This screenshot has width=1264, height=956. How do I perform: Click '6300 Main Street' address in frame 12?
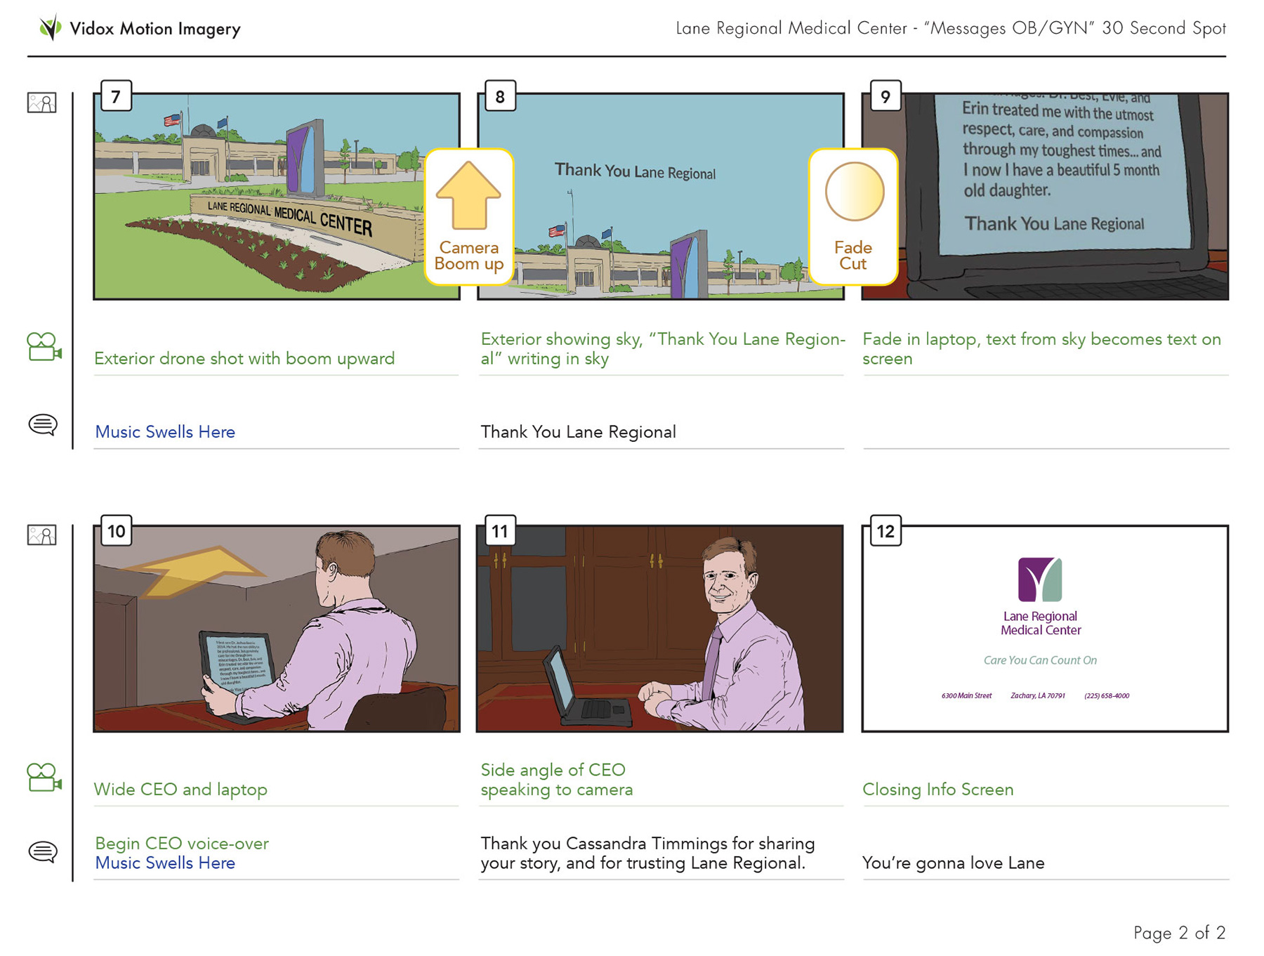[966, 695]
